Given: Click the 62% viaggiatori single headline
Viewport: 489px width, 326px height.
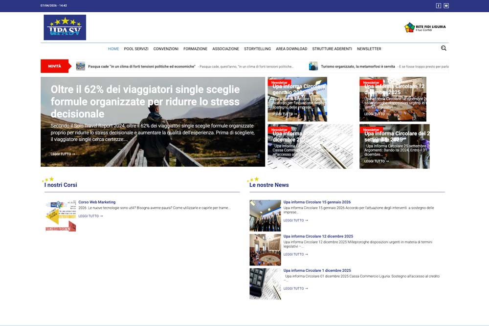Looking at the screenshot, I should (x=145, y=102).
